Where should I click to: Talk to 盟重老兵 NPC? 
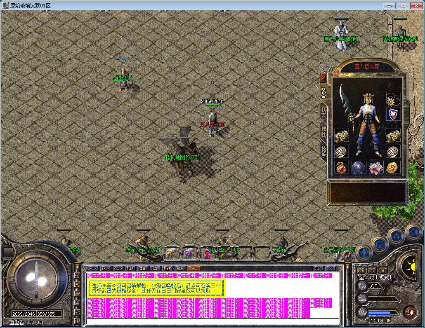[123, 79]
